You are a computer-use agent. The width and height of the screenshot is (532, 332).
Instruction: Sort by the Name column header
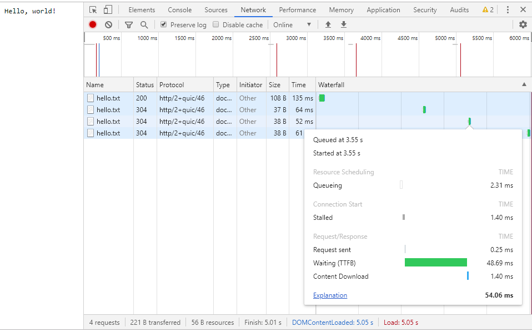(109, 85)
